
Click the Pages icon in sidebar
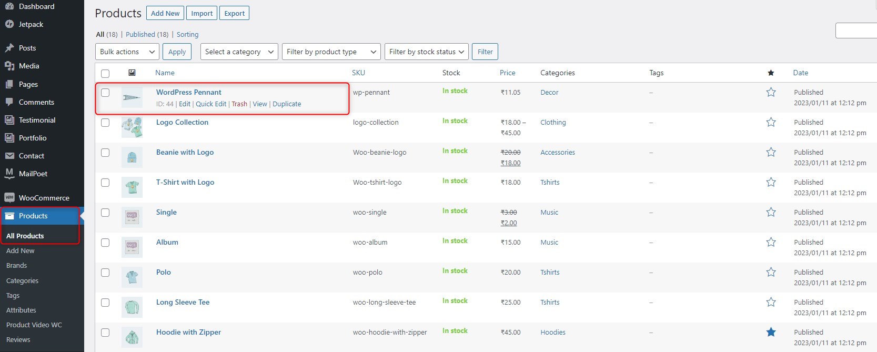tap(9, 84)
